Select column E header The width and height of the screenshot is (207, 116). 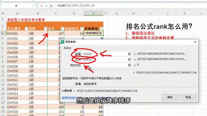click(93, 14)
